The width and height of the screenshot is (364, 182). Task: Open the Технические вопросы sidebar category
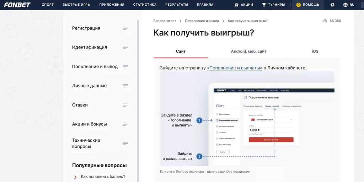pyautogui.click(x=86, y=143)
